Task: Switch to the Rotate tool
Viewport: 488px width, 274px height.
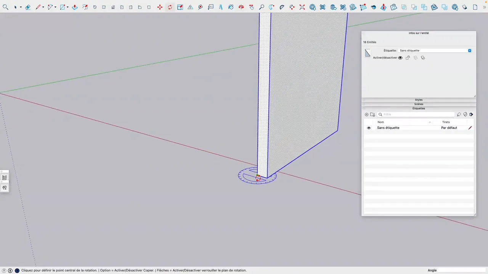Action: [170, 7]
